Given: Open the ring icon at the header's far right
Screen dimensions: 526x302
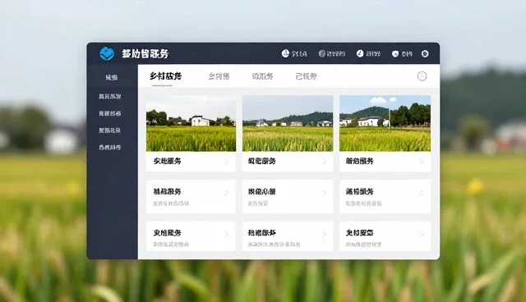Looking at the screenshot, I should [x=425, y=54].
